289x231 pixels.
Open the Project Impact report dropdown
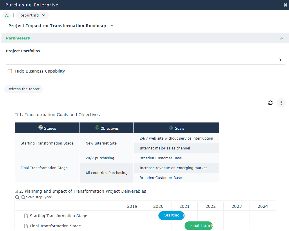(112, 26)
